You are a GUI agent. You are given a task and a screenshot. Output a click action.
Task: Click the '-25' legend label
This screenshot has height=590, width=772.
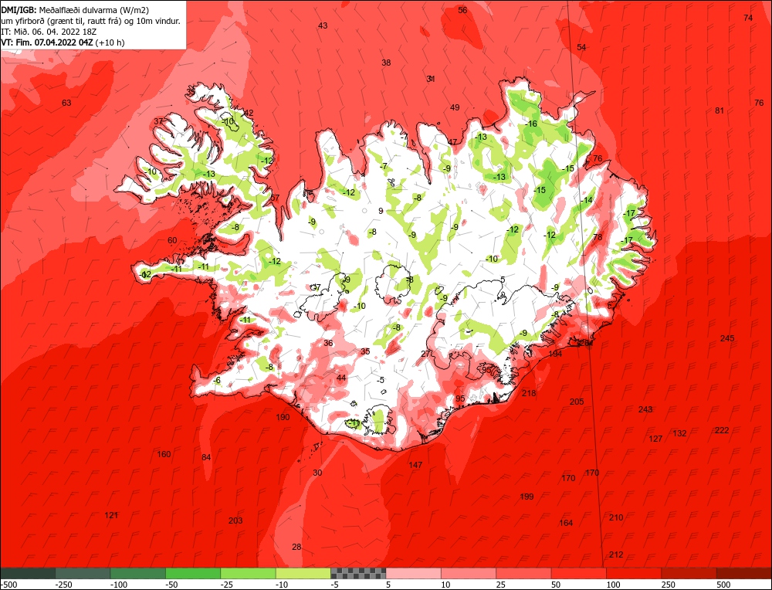[227, 585]
